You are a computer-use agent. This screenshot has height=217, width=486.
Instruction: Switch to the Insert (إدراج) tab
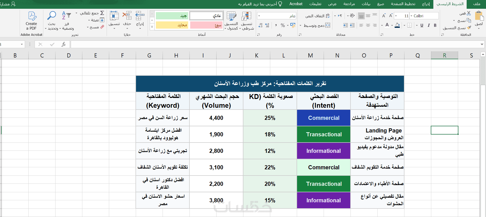click(x=426, y=4)
